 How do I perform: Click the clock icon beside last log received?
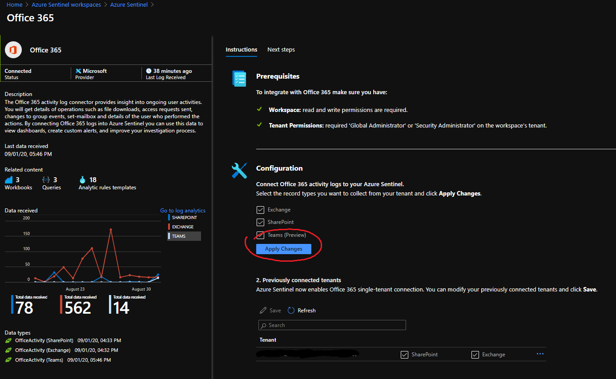[x=149, y=71]
